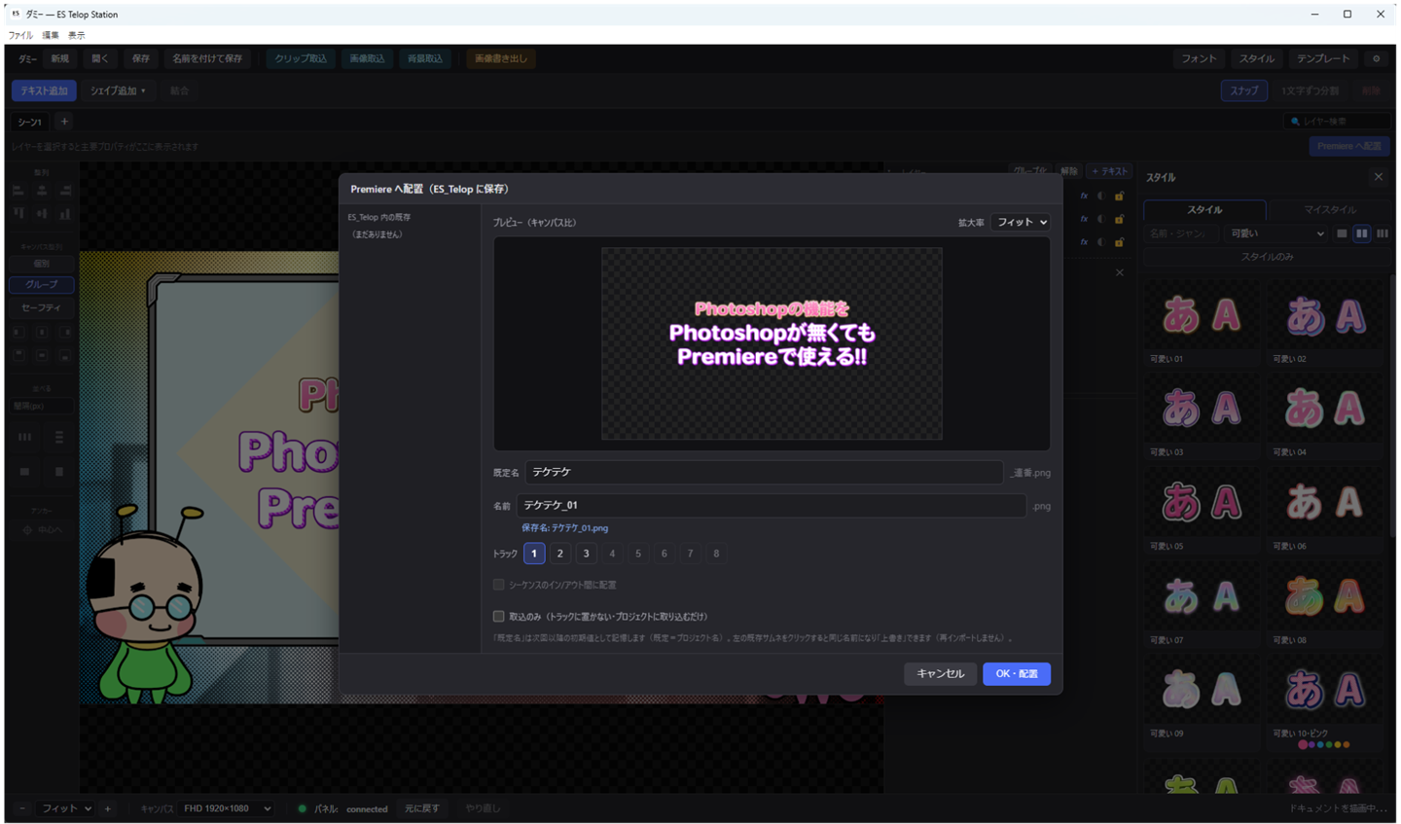Toggle the スナップ button
The width and height of the screenshot is (1401, 824).
[x=1243, y=90]
